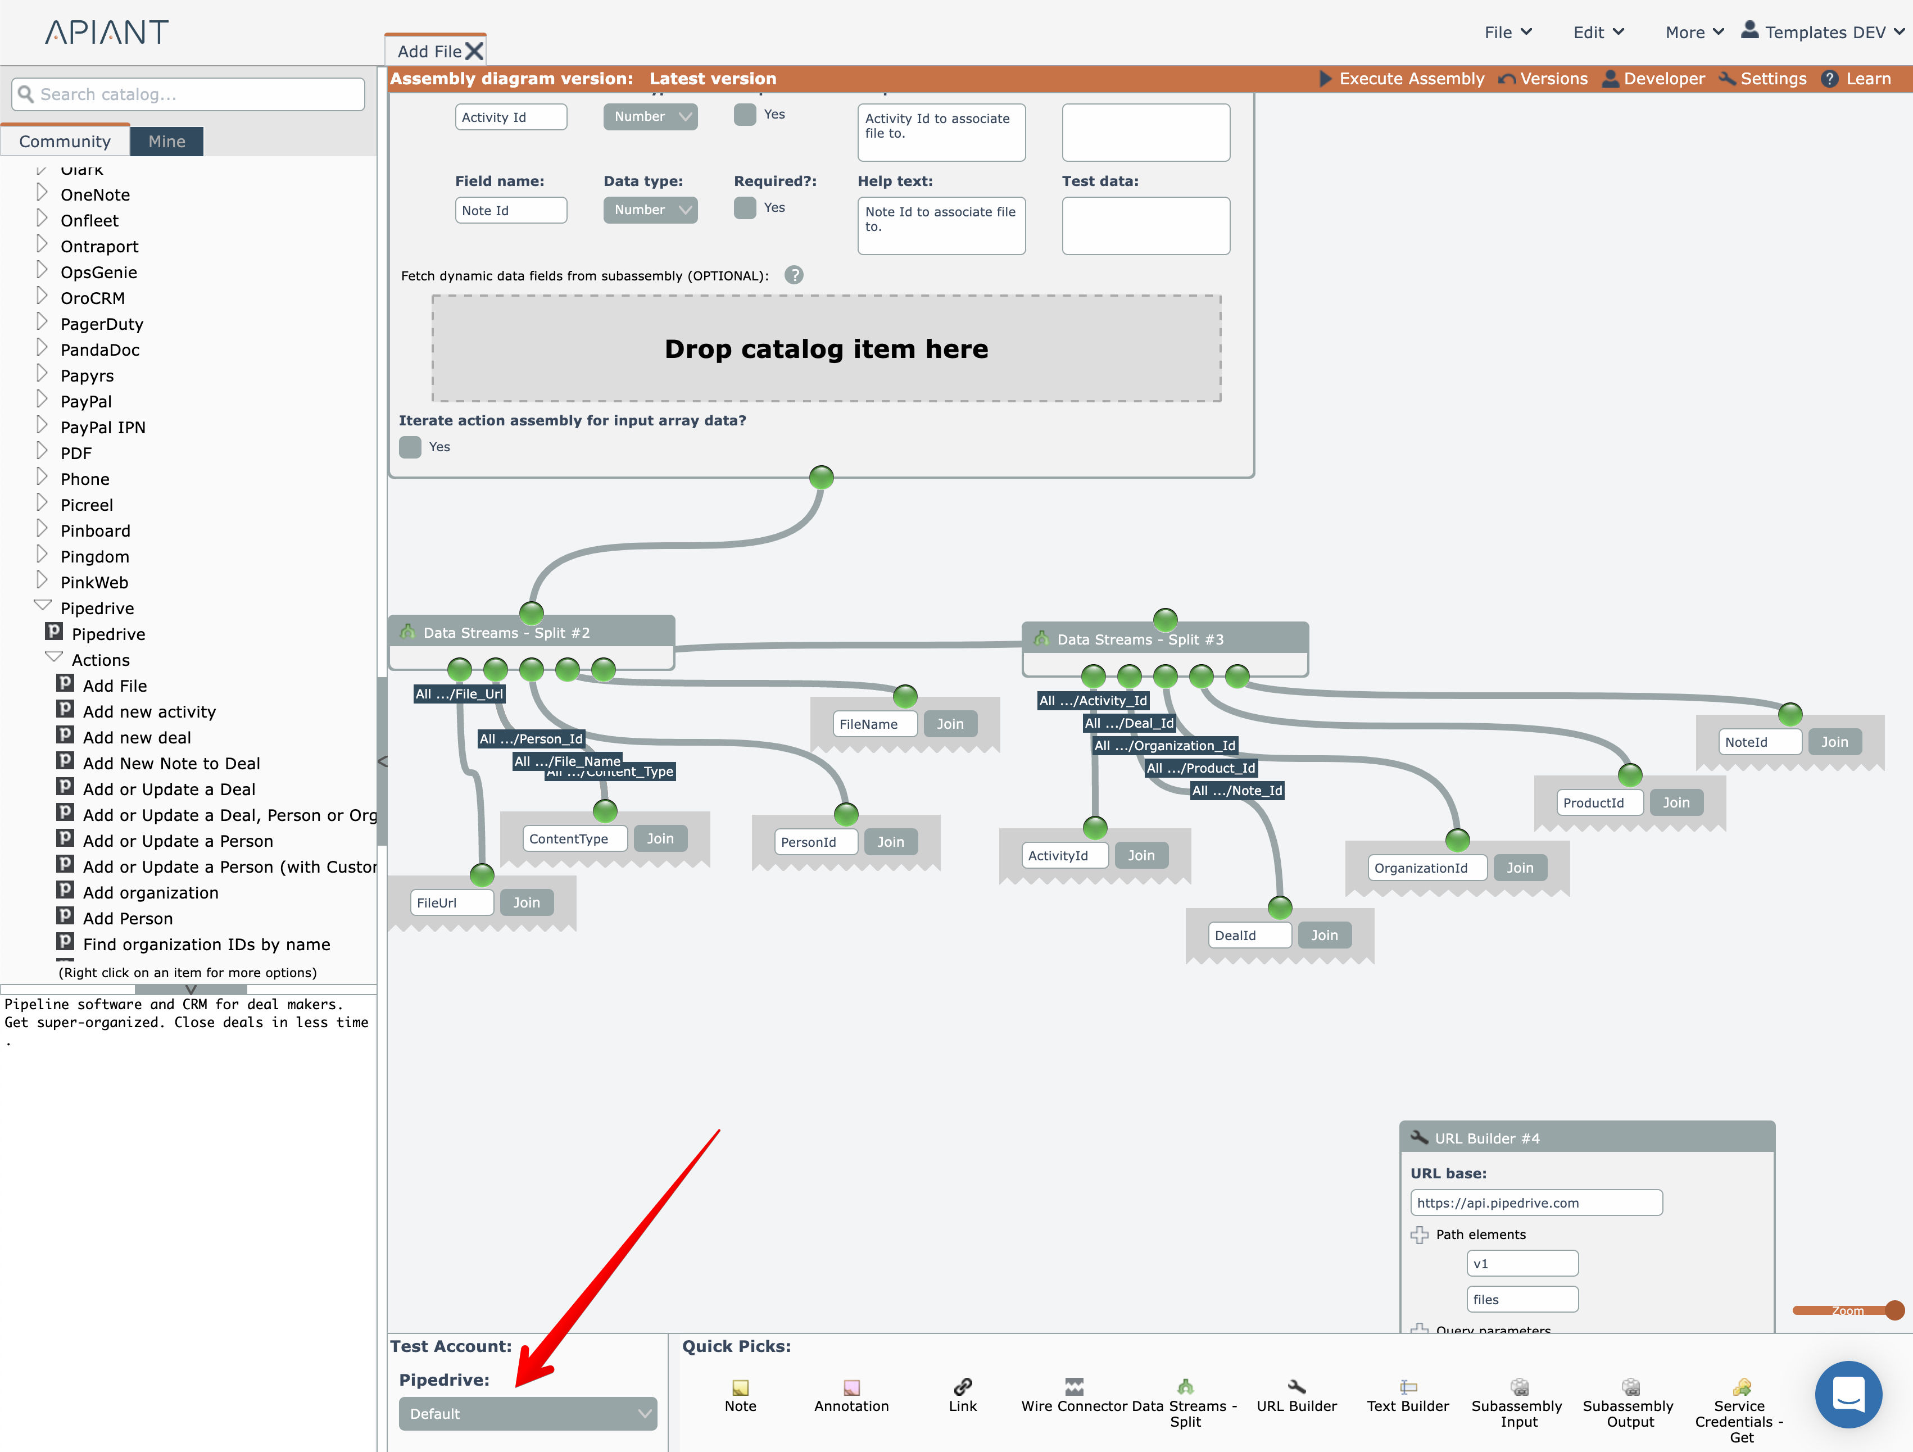The width and height of the screenshot is (1913, 1452).
Task: Click the Text Builder quick pick icon
Action: click(x=1408, y=1386)
